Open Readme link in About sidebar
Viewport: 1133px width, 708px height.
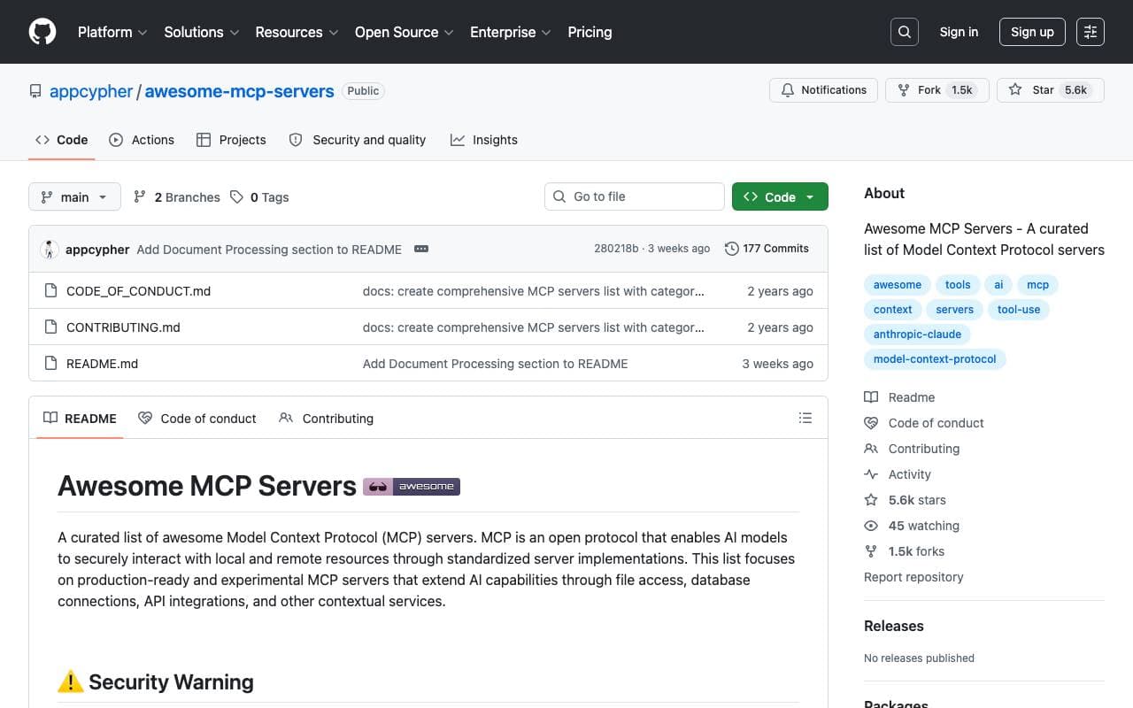tap(899, 397)
